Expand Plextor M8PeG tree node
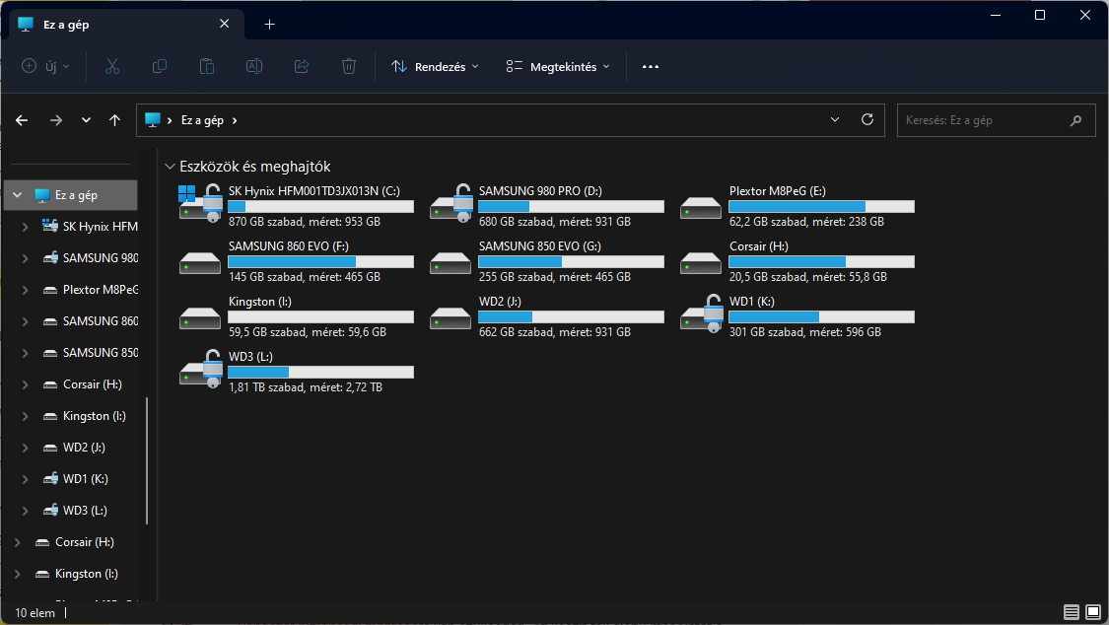This screenshot has height=625, width=1109. [25, 290]
